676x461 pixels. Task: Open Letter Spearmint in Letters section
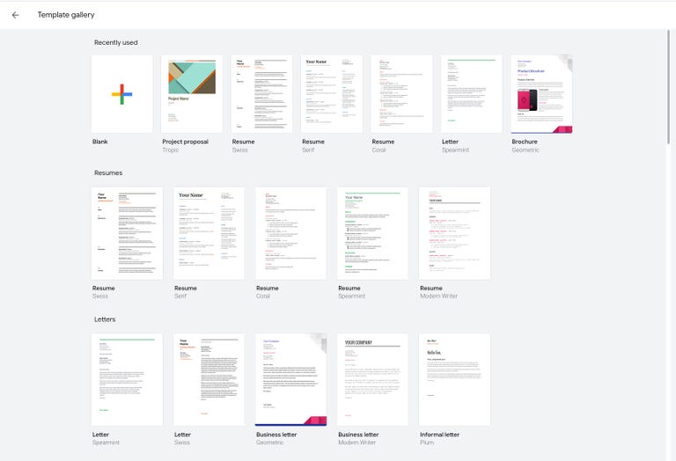[127, 379]
